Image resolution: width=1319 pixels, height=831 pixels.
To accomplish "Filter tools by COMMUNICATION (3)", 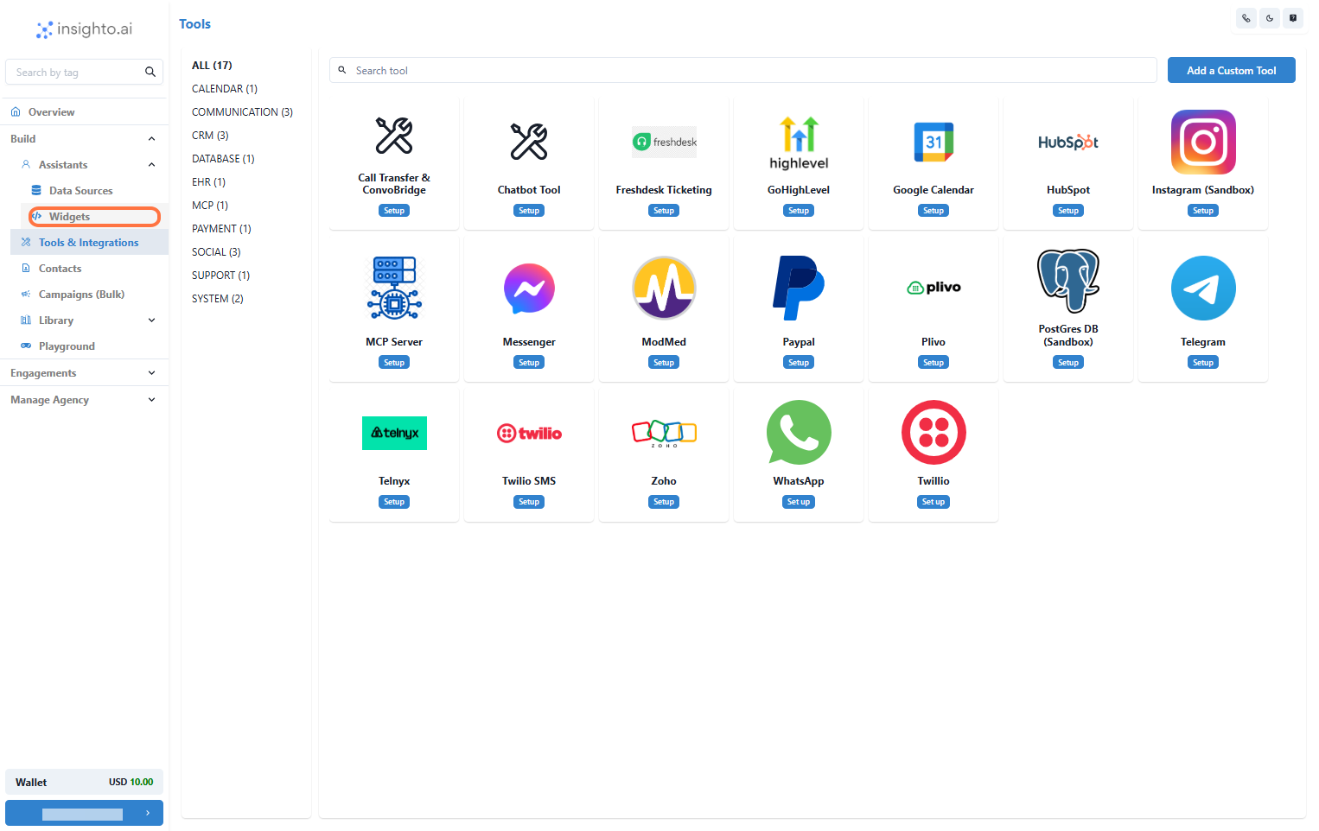I will click(242, 112).
